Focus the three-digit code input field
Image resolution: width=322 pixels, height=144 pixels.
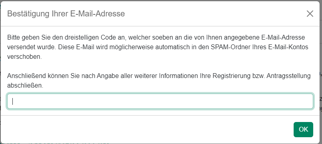pyautogui.click(x=160, y=101)
